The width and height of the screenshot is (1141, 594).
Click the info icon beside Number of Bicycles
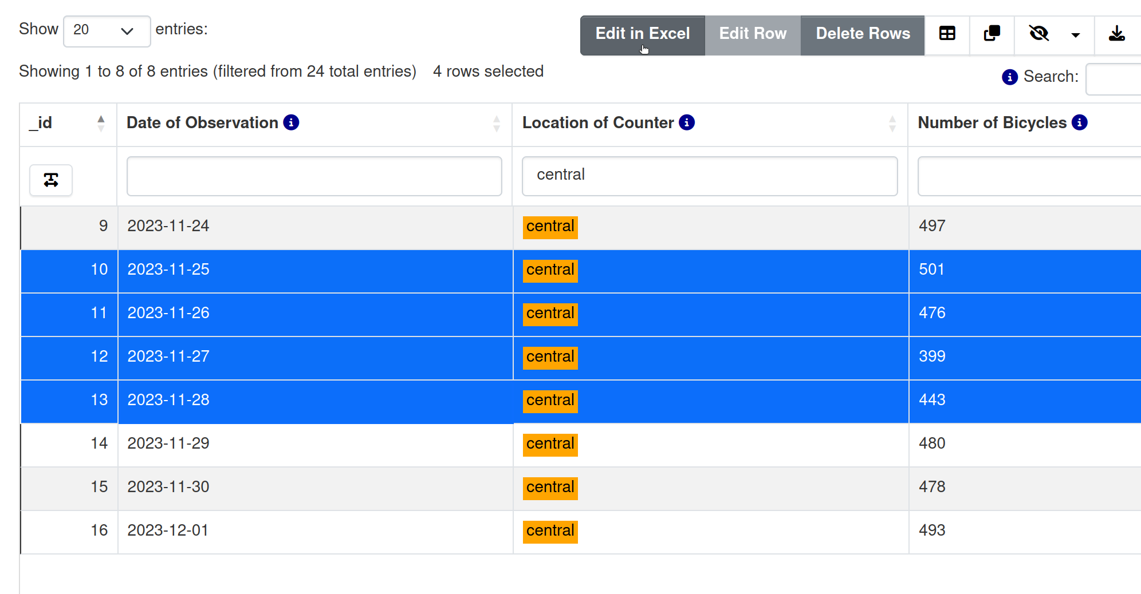pos(1079,122)
